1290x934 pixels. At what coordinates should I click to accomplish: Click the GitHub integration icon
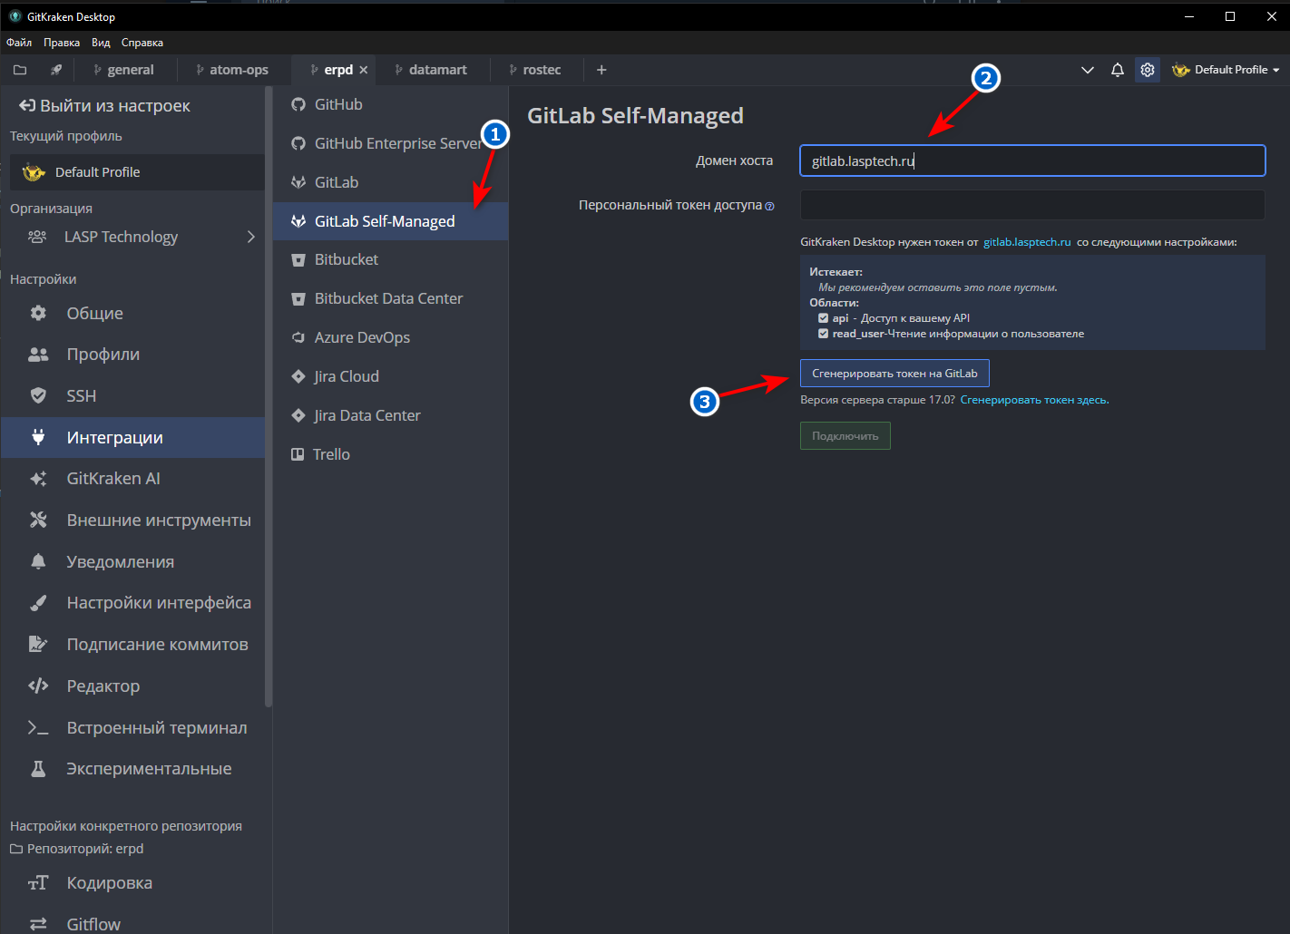pyautogui.click(x=298, y=104)
